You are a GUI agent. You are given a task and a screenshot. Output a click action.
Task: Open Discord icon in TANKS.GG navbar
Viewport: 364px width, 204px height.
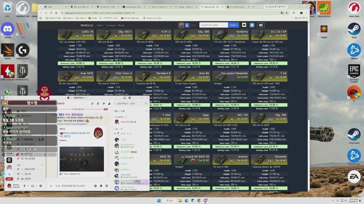click(x=244, y=25)
